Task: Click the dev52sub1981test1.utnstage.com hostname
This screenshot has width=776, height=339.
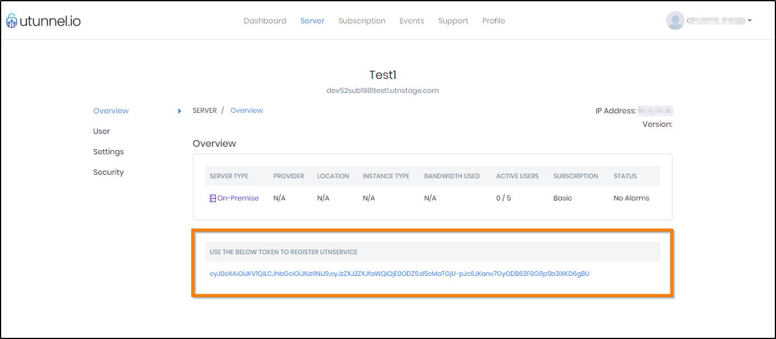Action: pos(382,90)
